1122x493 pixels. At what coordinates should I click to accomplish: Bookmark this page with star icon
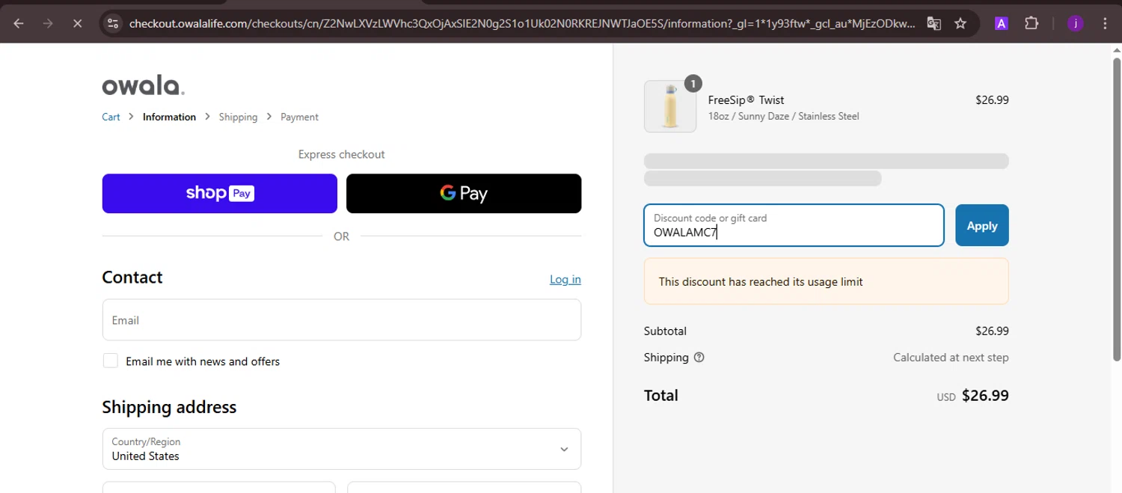coord(960,23)
